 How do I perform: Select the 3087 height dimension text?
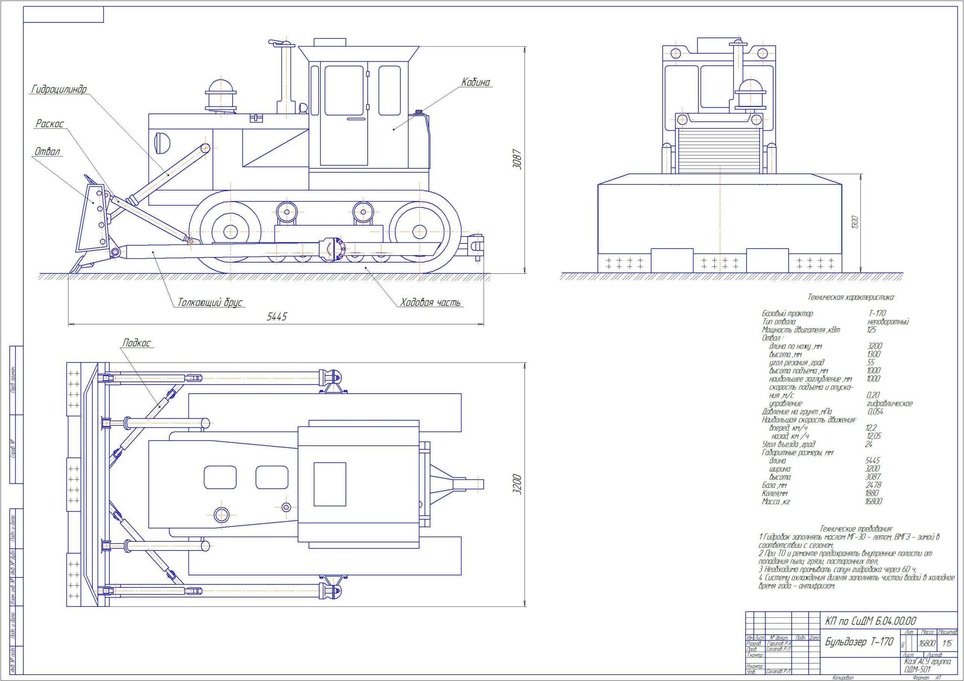pos(517,159)
